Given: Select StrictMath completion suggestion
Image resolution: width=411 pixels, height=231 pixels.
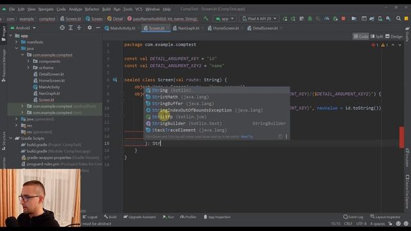Looking at the screenshot, I should click(216, 97).
